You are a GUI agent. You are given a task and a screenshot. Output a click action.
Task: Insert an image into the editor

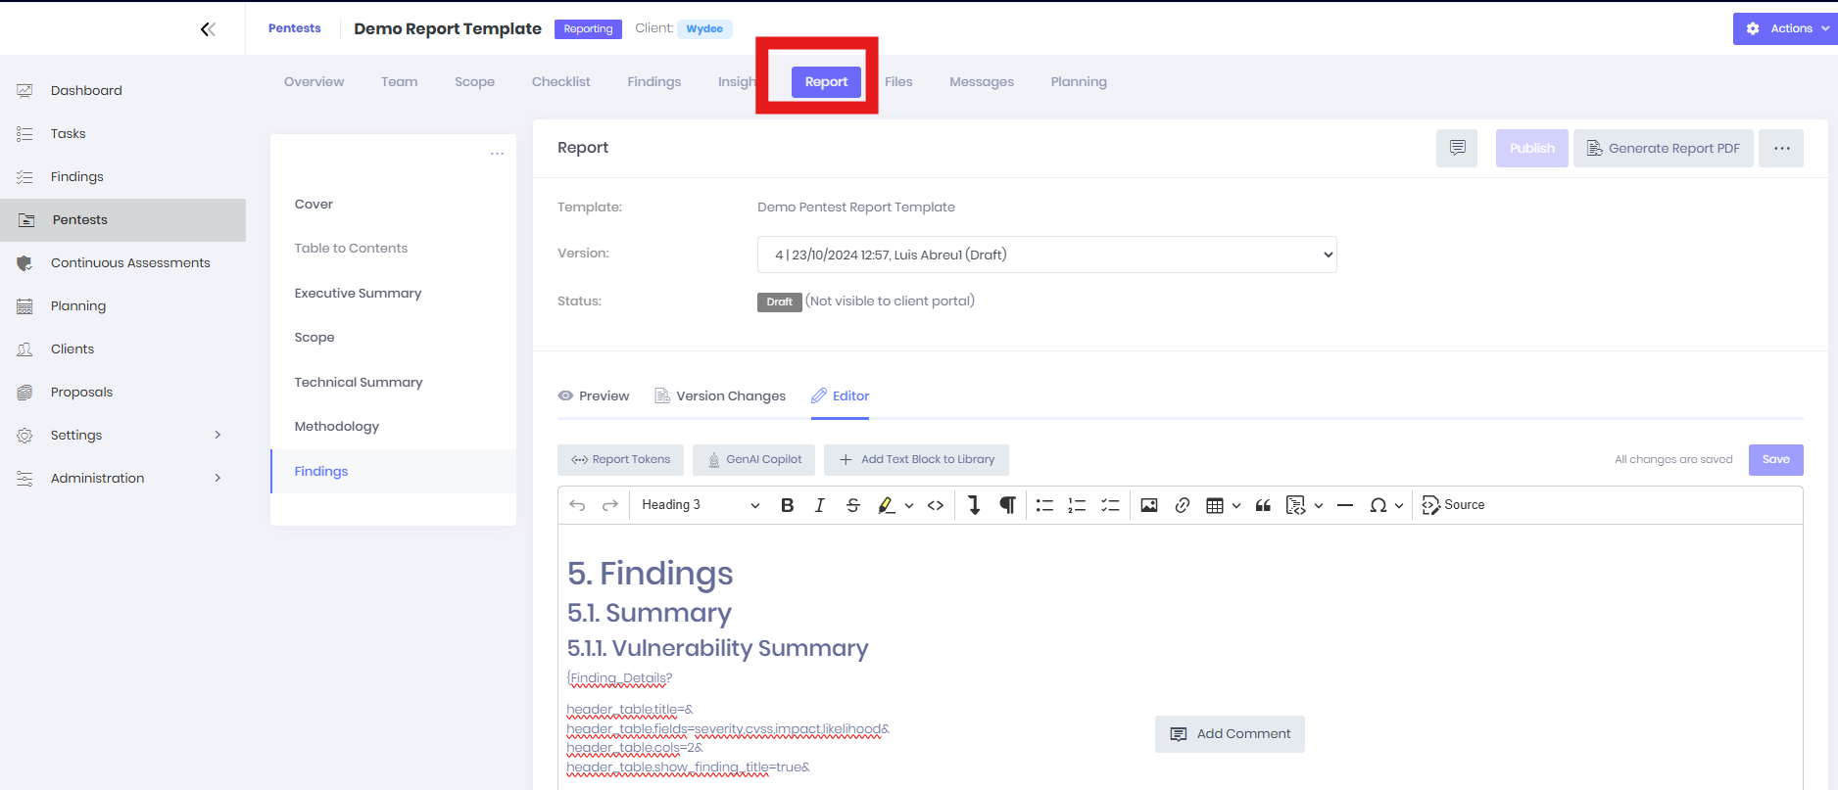(x=1149, y=505)
